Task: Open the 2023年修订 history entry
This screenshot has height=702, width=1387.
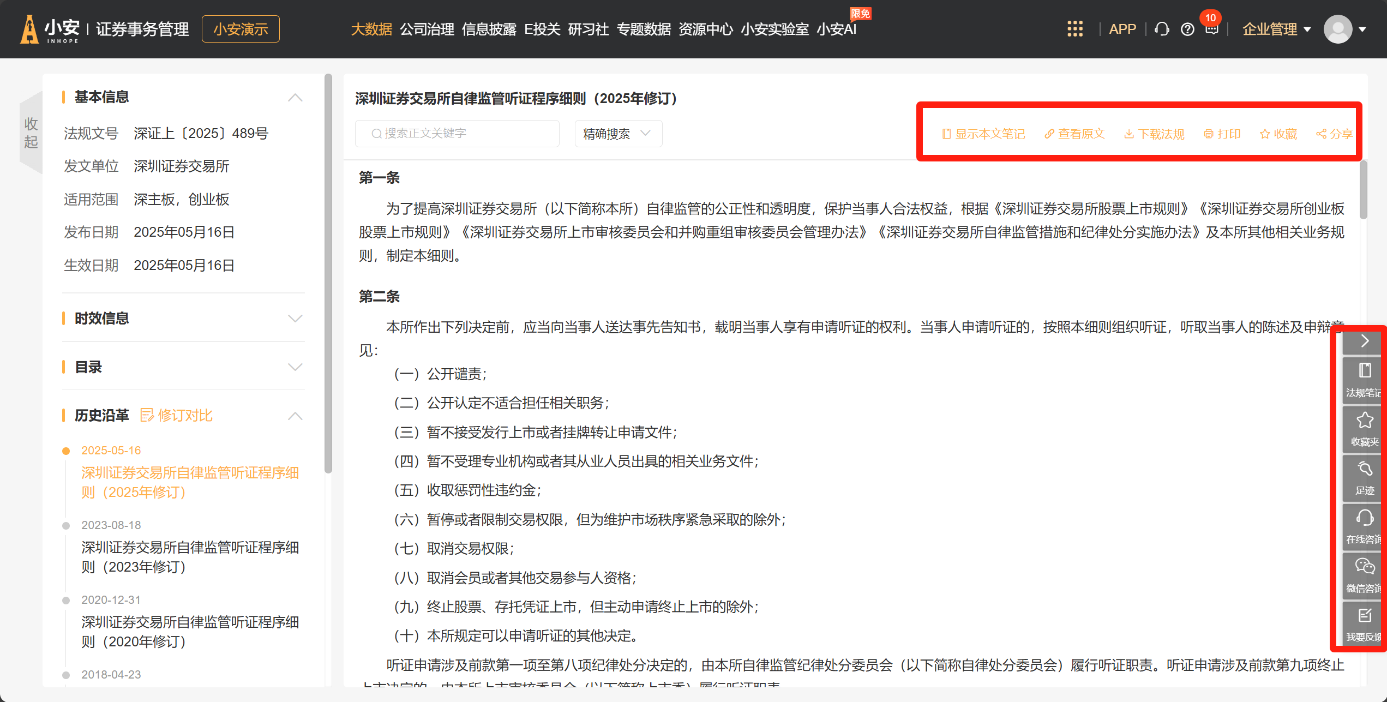Action: (190, 557)
